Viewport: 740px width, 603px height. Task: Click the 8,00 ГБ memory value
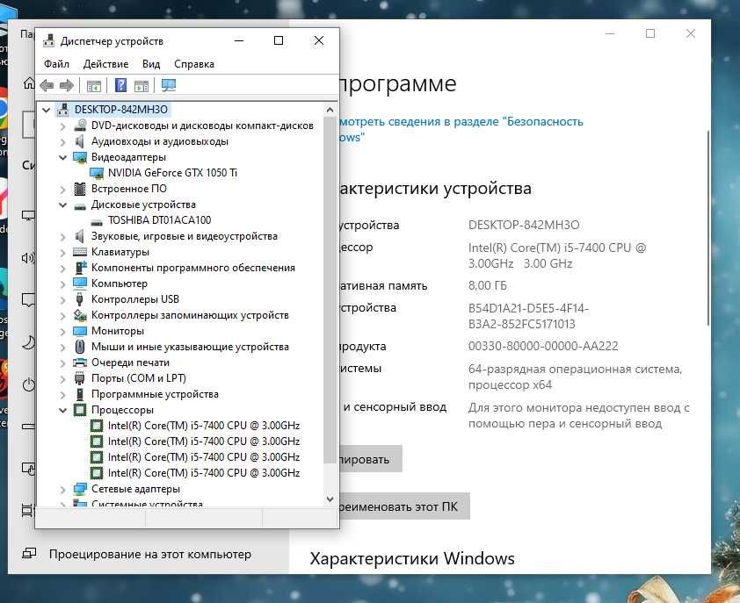click(x=488, y=286)
